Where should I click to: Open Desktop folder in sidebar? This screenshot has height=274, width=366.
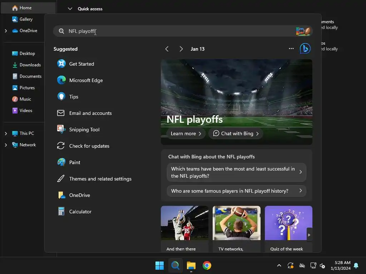[23, 54]
